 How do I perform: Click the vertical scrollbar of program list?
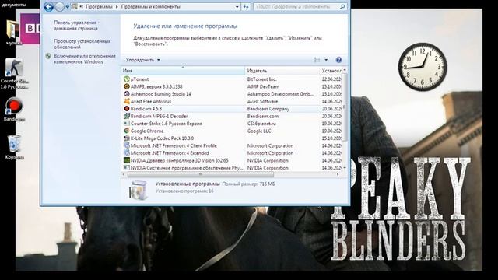click(345, 107)
